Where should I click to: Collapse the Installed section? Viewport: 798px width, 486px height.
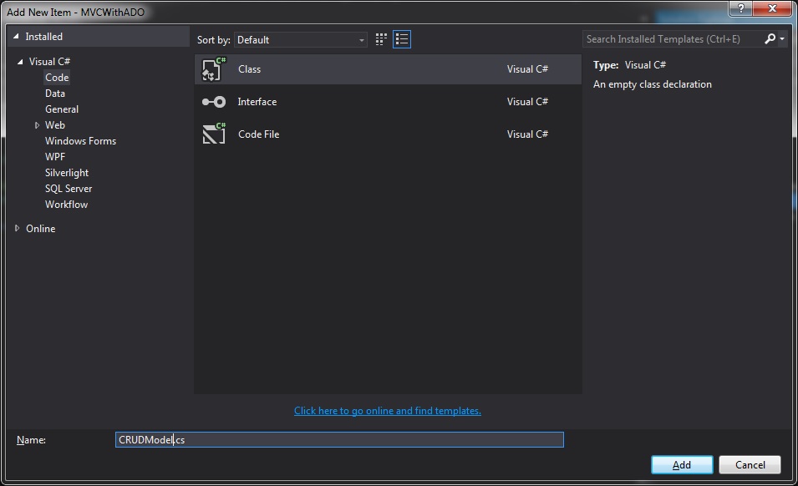click(16, 37)
